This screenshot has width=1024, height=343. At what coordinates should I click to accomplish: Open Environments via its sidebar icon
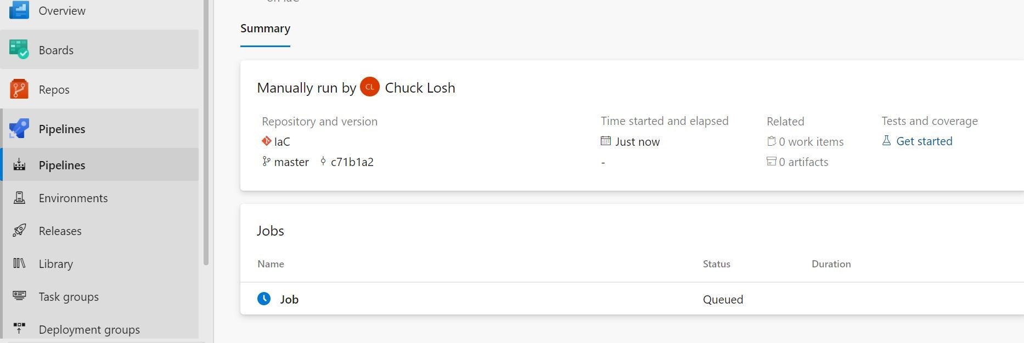(19, 198)
